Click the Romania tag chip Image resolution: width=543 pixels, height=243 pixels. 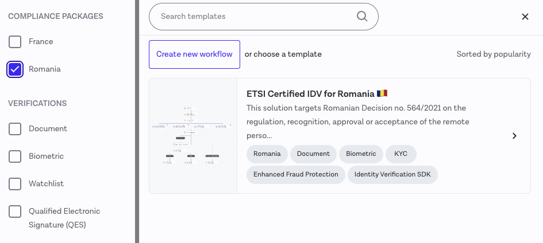click(267, 154)
